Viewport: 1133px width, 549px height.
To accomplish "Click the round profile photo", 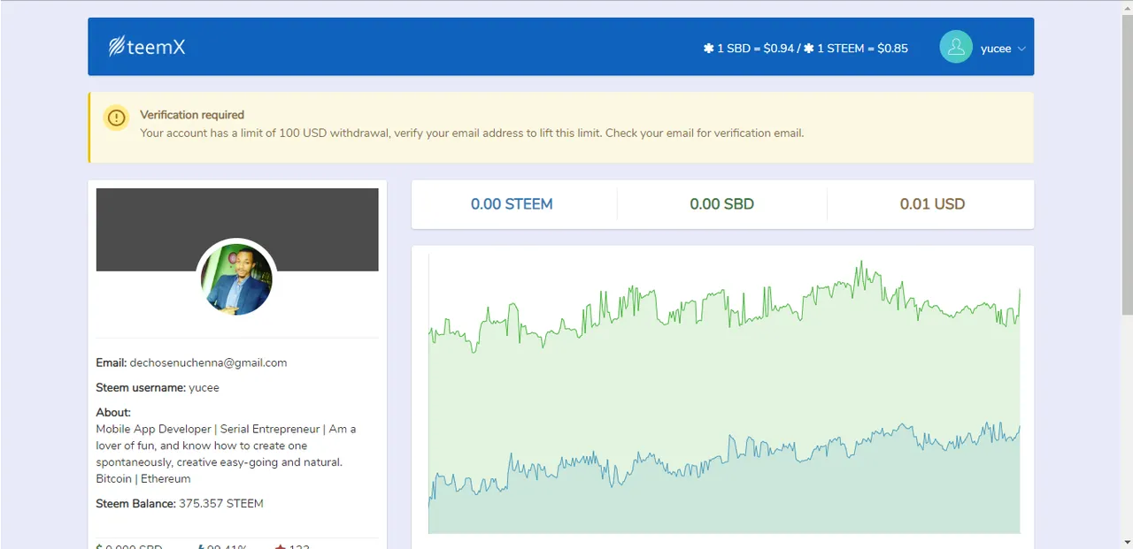I will (236, 279).
